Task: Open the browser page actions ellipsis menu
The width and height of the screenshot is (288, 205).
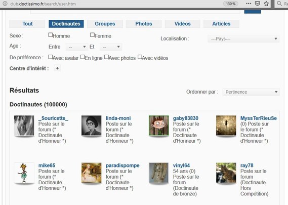Action: pos(249,4)
